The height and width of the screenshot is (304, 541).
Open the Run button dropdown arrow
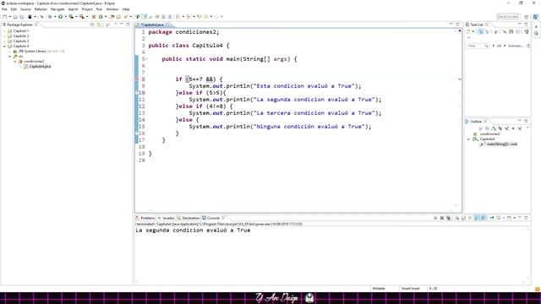66,17
